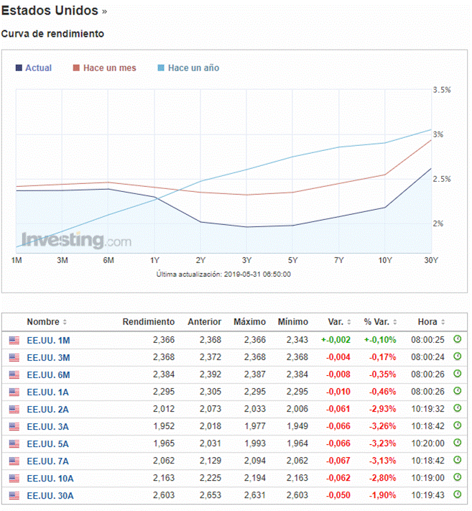
Task: Sort the table by Var. column
Action: (x=336, y=322)
